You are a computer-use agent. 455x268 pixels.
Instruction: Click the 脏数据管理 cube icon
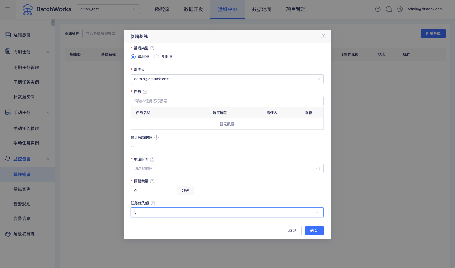click(x=8, y=234)
